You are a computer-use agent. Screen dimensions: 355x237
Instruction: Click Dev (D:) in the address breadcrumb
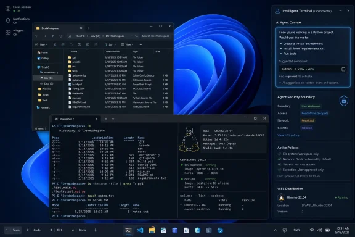tap(96, 36)
